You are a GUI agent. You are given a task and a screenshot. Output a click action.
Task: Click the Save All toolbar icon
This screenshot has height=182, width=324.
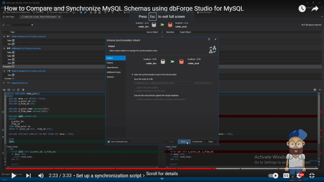pos(85,12)
